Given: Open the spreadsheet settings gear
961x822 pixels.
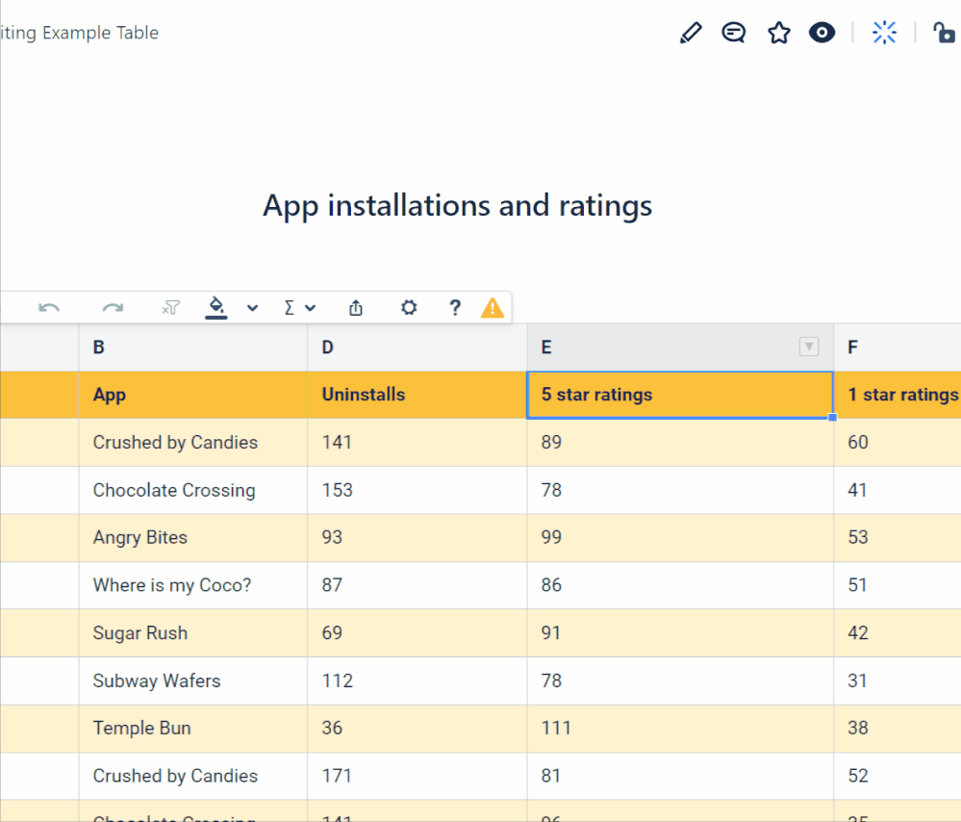Looking at the screenshot, I should pos(408,307).
